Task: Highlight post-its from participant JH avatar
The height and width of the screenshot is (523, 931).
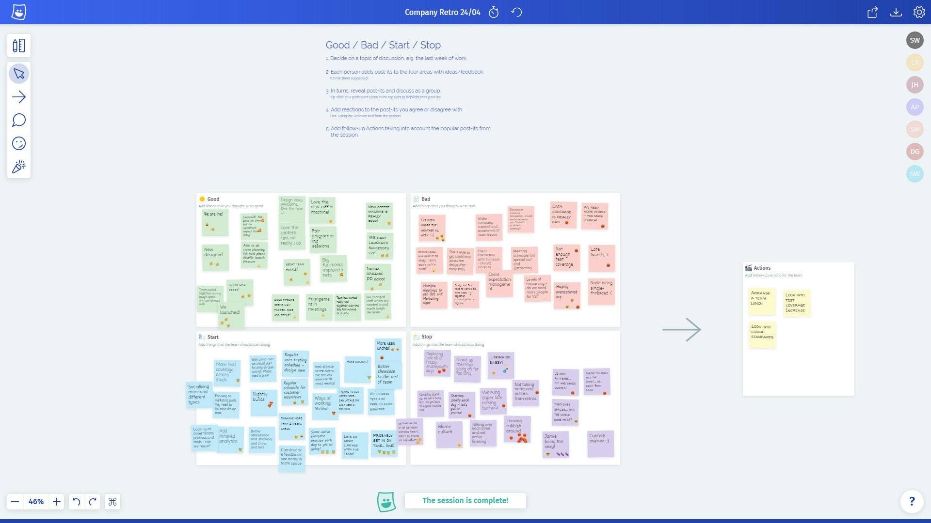Action: 915,85
